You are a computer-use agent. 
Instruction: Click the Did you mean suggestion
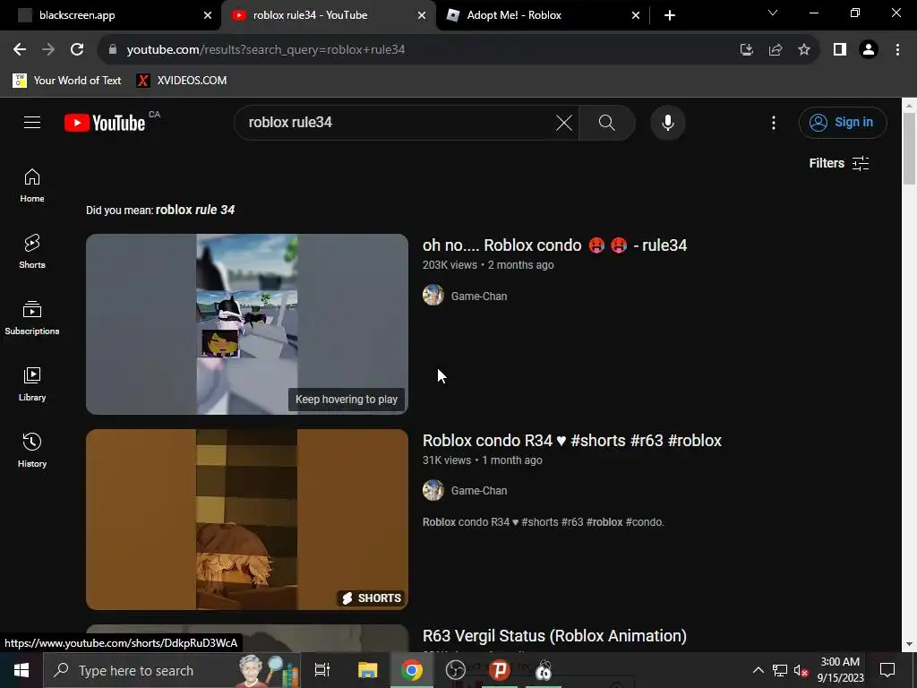click(x=195, y=210)
